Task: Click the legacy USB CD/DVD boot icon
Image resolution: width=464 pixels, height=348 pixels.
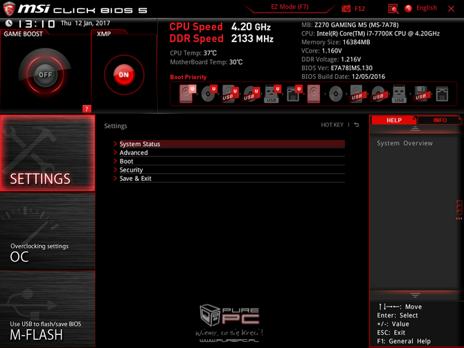Action: pyautogui.click(x=378, y=93)
